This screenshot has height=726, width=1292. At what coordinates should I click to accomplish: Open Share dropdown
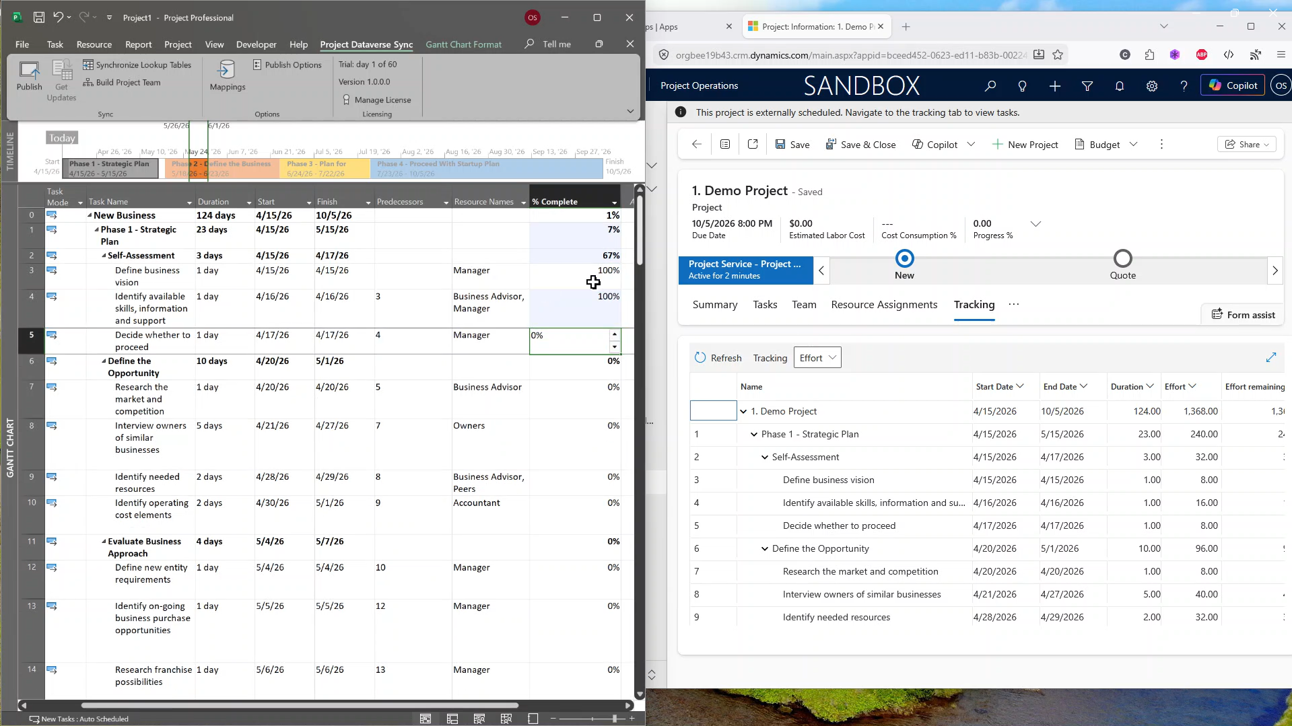[1247, 144]
